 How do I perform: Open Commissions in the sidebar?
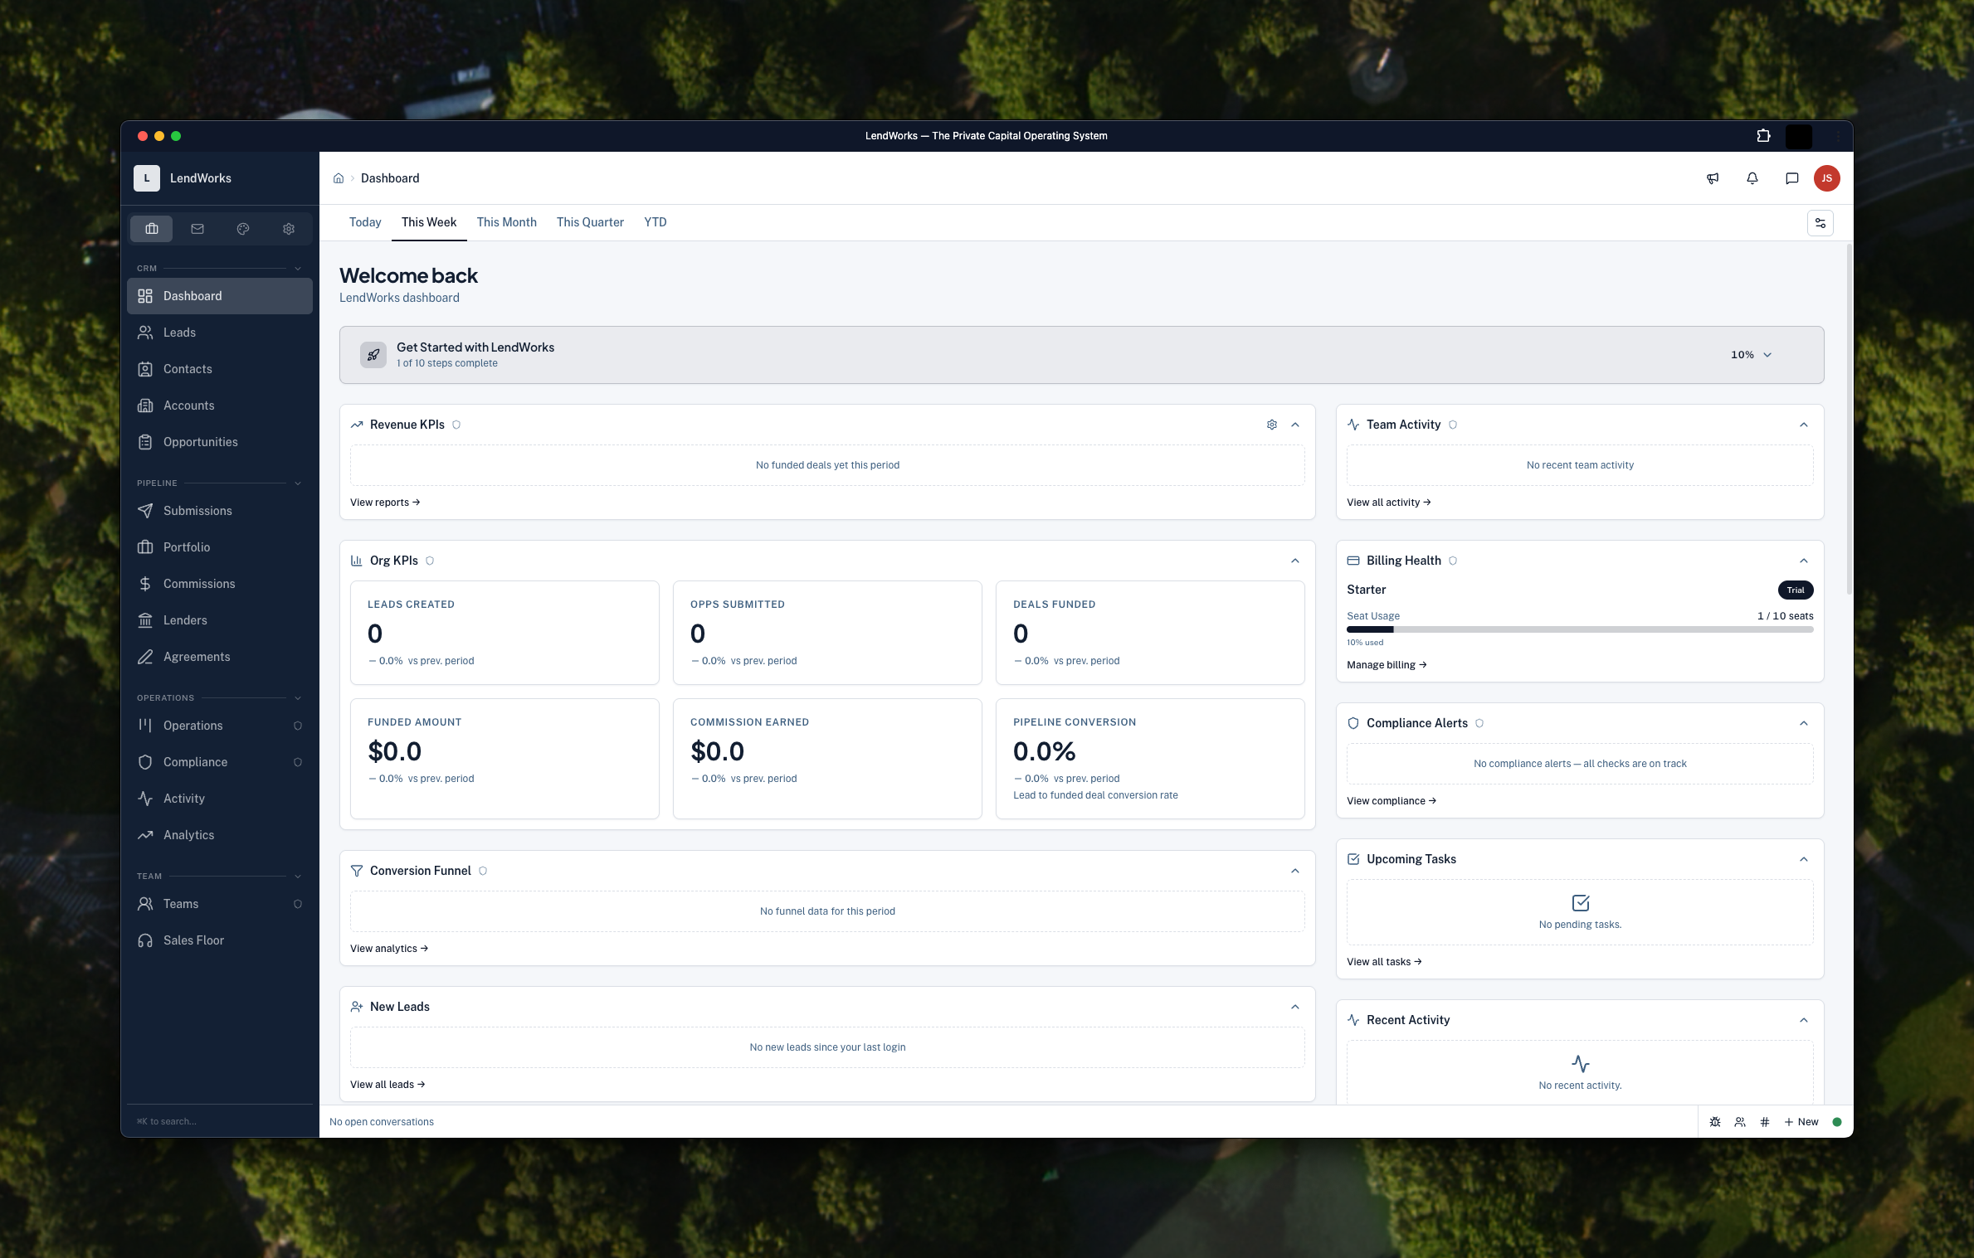coord(220,584)
